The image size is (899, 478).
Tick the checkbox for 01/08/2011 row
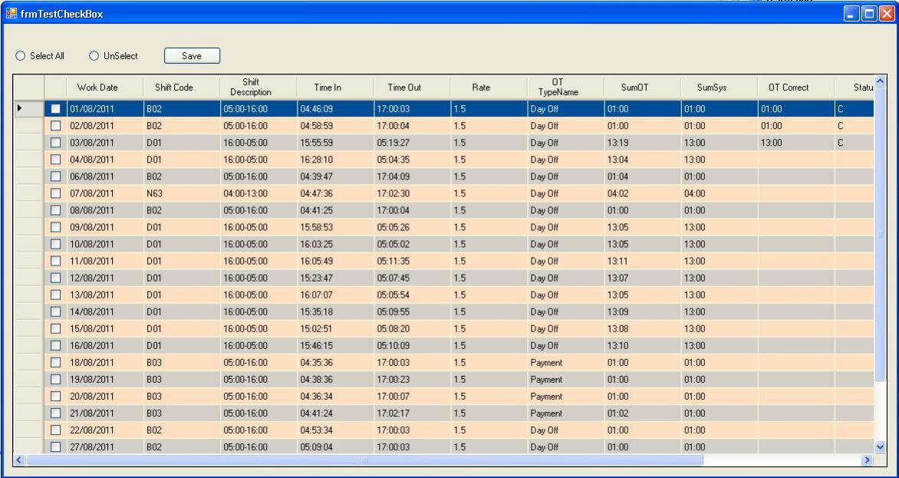coord(55,109)
